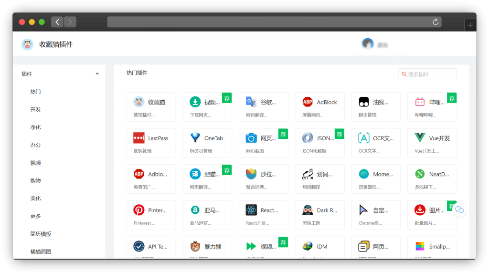Open the Pinterest plugin icon

coord(139,210)
